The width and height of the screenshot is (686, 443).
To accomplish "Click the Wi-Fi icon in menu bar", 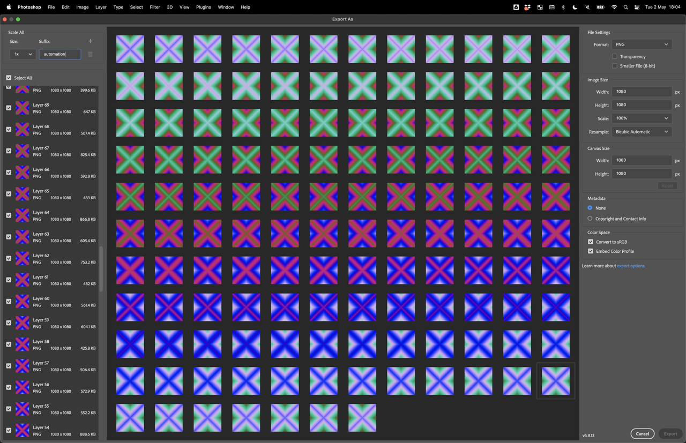I will click(614, 7).
